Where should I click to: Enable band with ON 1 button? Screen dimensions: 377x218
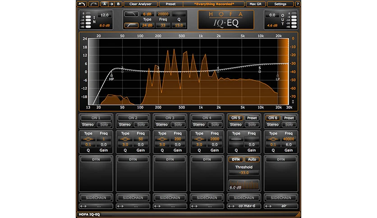coord(96,118)
